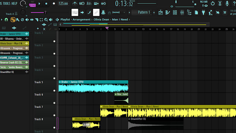The height and width of the screenshot is (133, 236).
Task: Open the plugin picker plug icon
Action: click(203, 13)
